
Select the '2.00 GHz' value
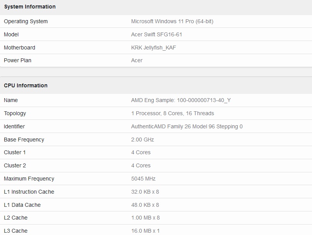click(142, 140)
